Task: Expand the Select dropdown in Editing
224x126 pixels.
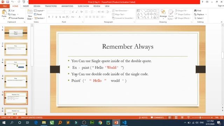Action: pyautogui.click(x=199, y=18)
